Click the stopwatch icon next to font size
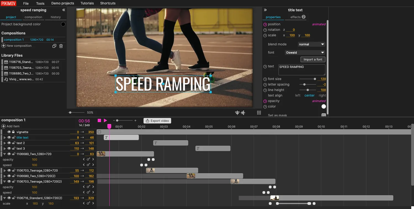This screenshot has height=209, width=414. point(265,79)
